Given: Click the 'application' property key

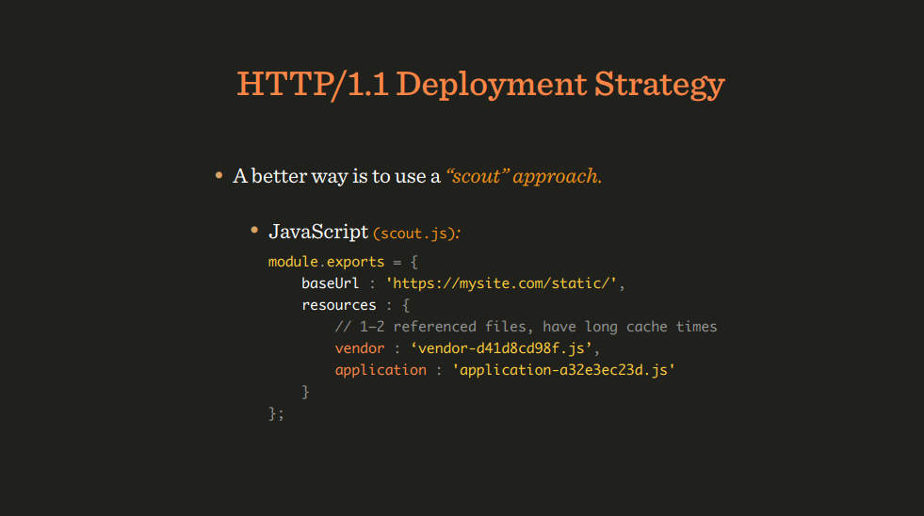Looking at the screenshot, I should [381, 370].
